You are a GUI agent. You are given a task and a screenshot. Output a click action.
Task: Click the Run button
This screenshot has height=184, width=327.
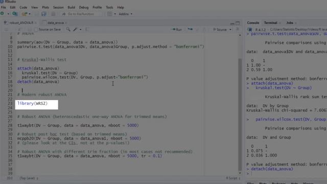click(177, 30)
